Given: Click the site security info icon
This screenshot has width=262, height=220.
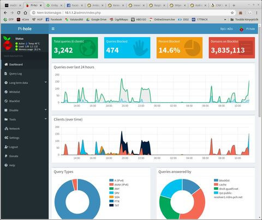Looking at the screenshot, I should point(33,13).
